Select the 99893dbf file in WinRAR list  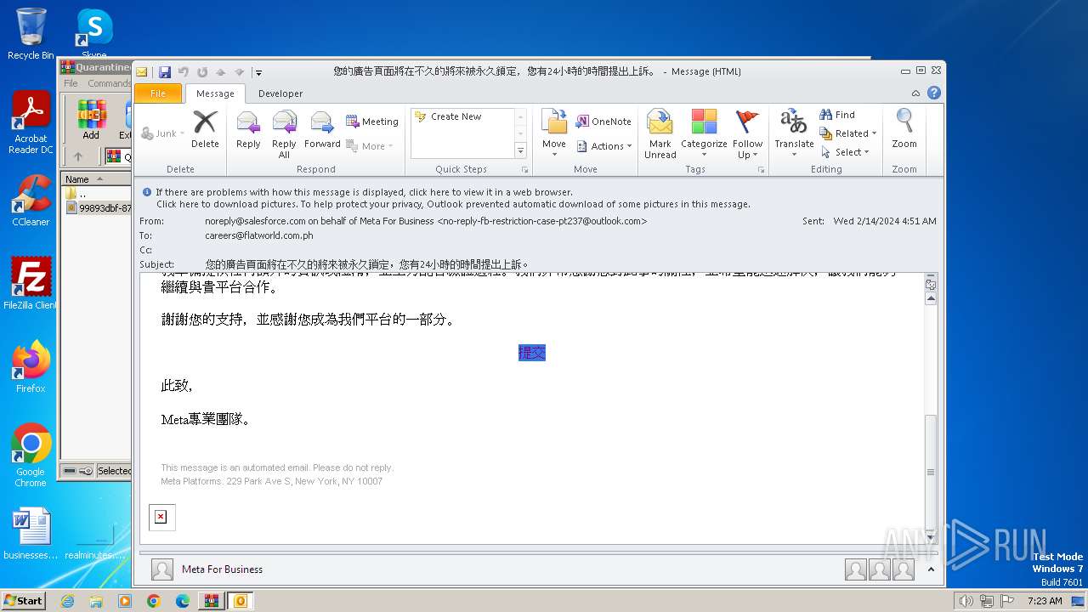(98, 208)
